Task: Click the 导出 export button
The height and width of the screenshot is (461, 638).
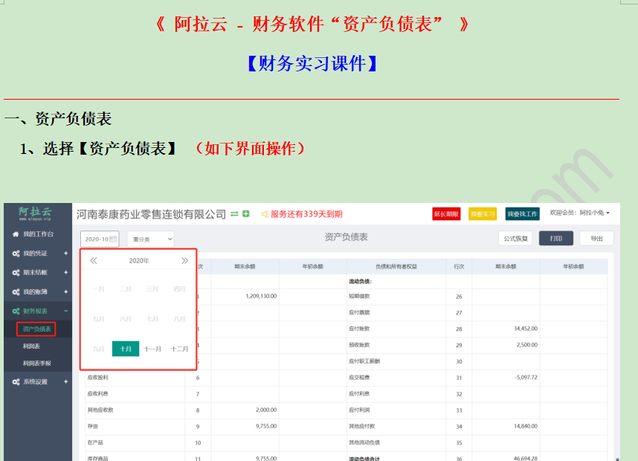Action: coord(597,239)
